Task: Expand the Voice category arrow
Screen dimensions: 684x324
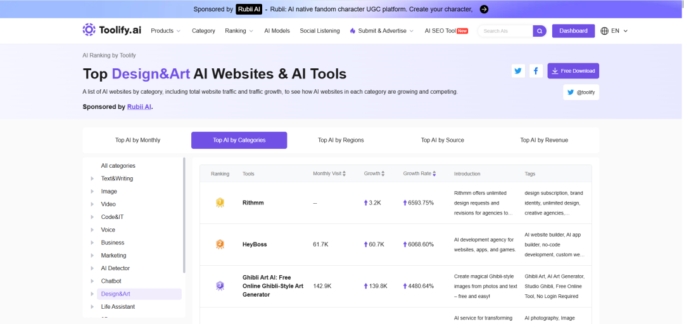Action: pos(92,230)
